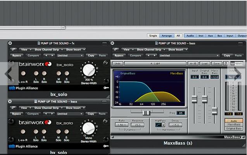Toggle Audio channel filter in mixer
This screenshot has height=155, width=247.
[190, 36]
